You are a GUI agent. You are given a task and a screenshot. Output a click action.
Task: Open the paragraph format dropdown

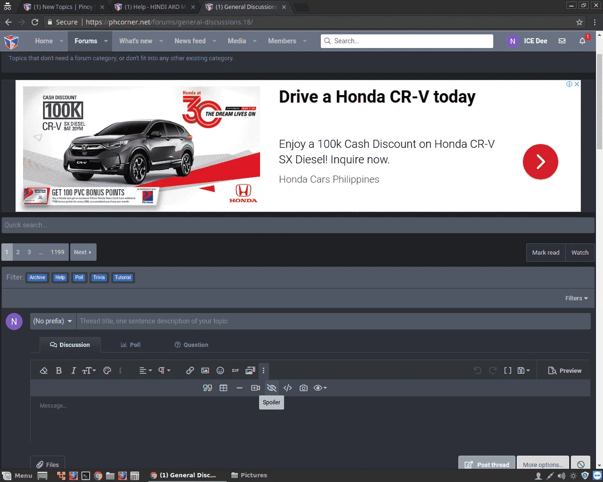[x=164, y=370]
